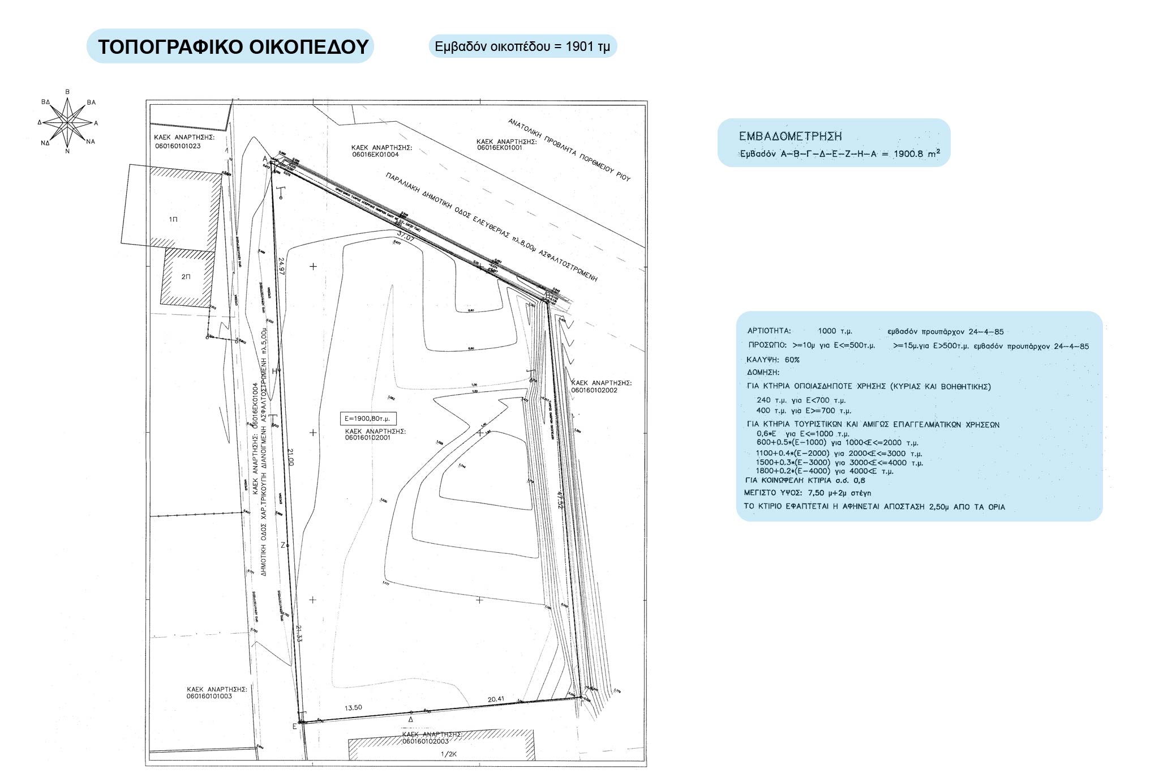The image size is (1159, 773).
Task: Select the hatched building labeled 2Π
Action: 188,277
